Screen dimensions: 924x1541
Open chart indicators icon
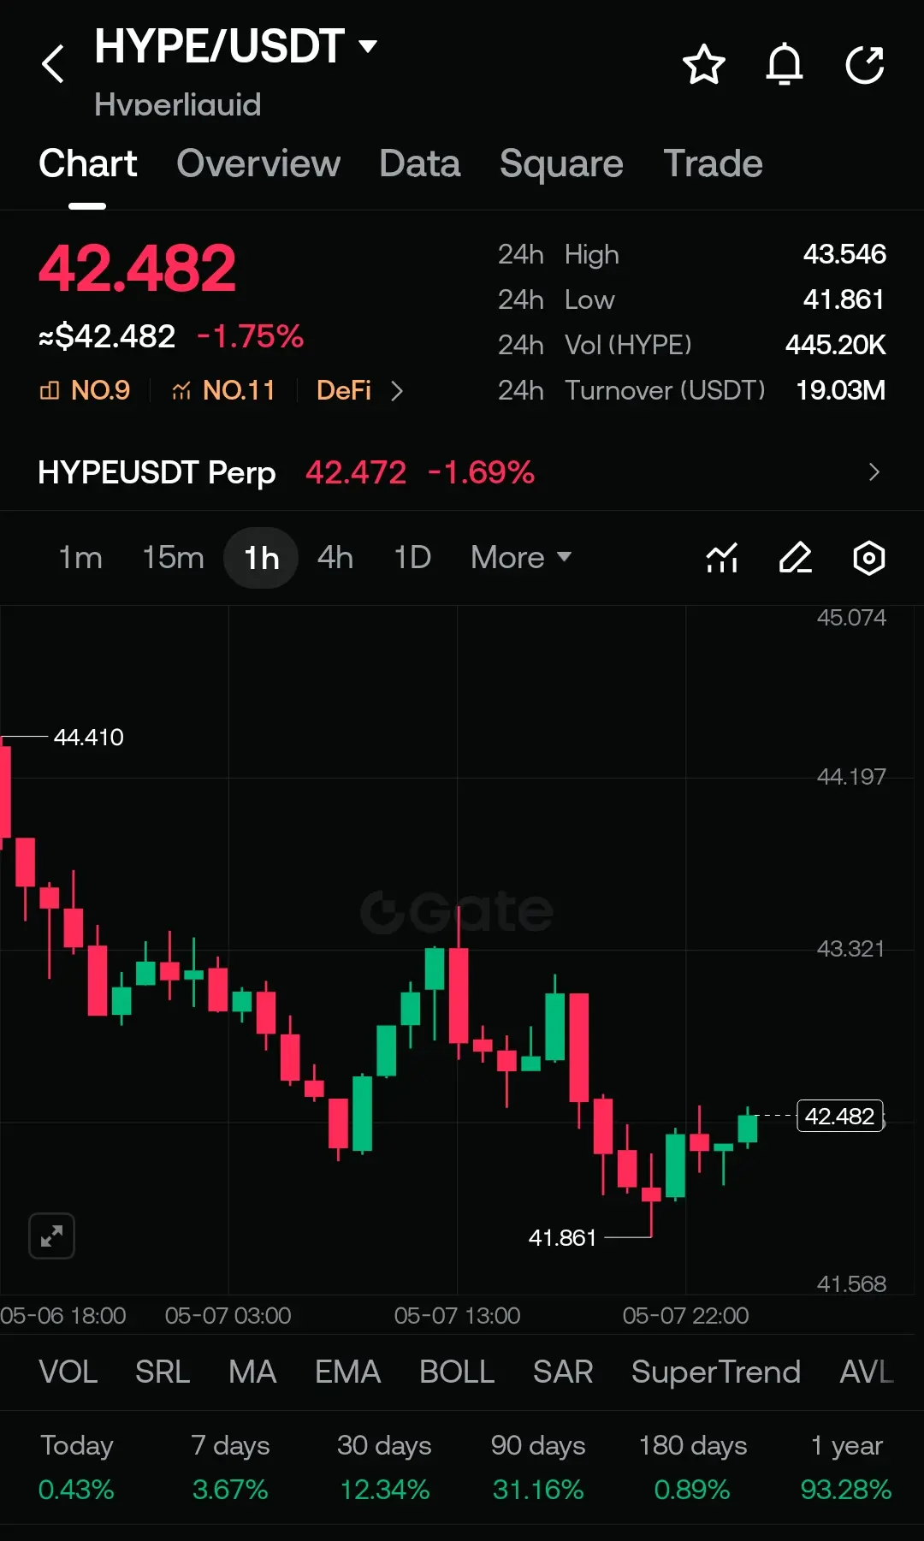tap(722, 558)
